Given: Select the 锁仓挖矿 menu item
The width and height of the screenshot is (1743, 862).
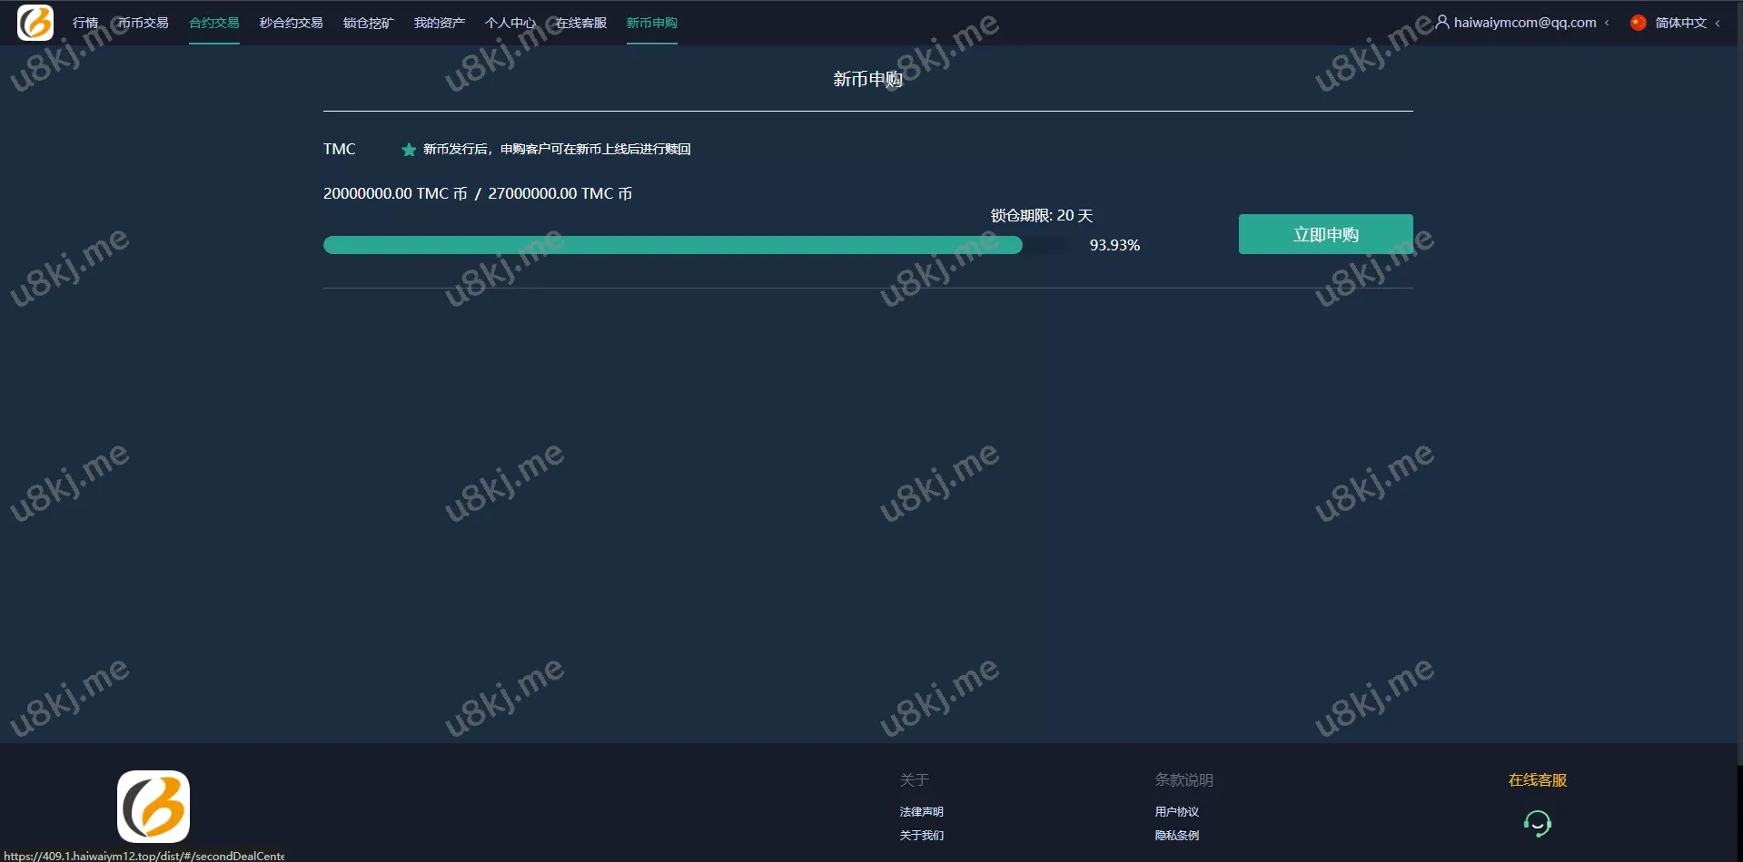Looking at the screenshot, I should pyautogui.click(x=368, y=23).
